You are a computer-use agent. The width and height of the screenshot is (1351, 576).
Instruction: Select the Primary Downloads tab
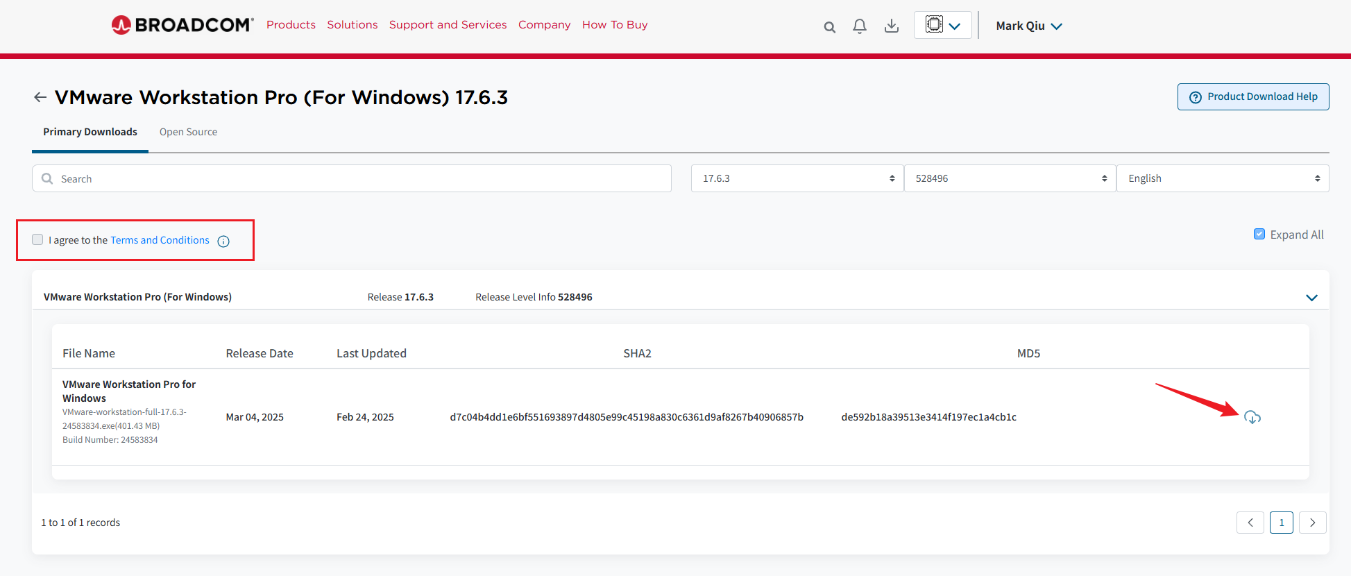click(x=90, y=132)
